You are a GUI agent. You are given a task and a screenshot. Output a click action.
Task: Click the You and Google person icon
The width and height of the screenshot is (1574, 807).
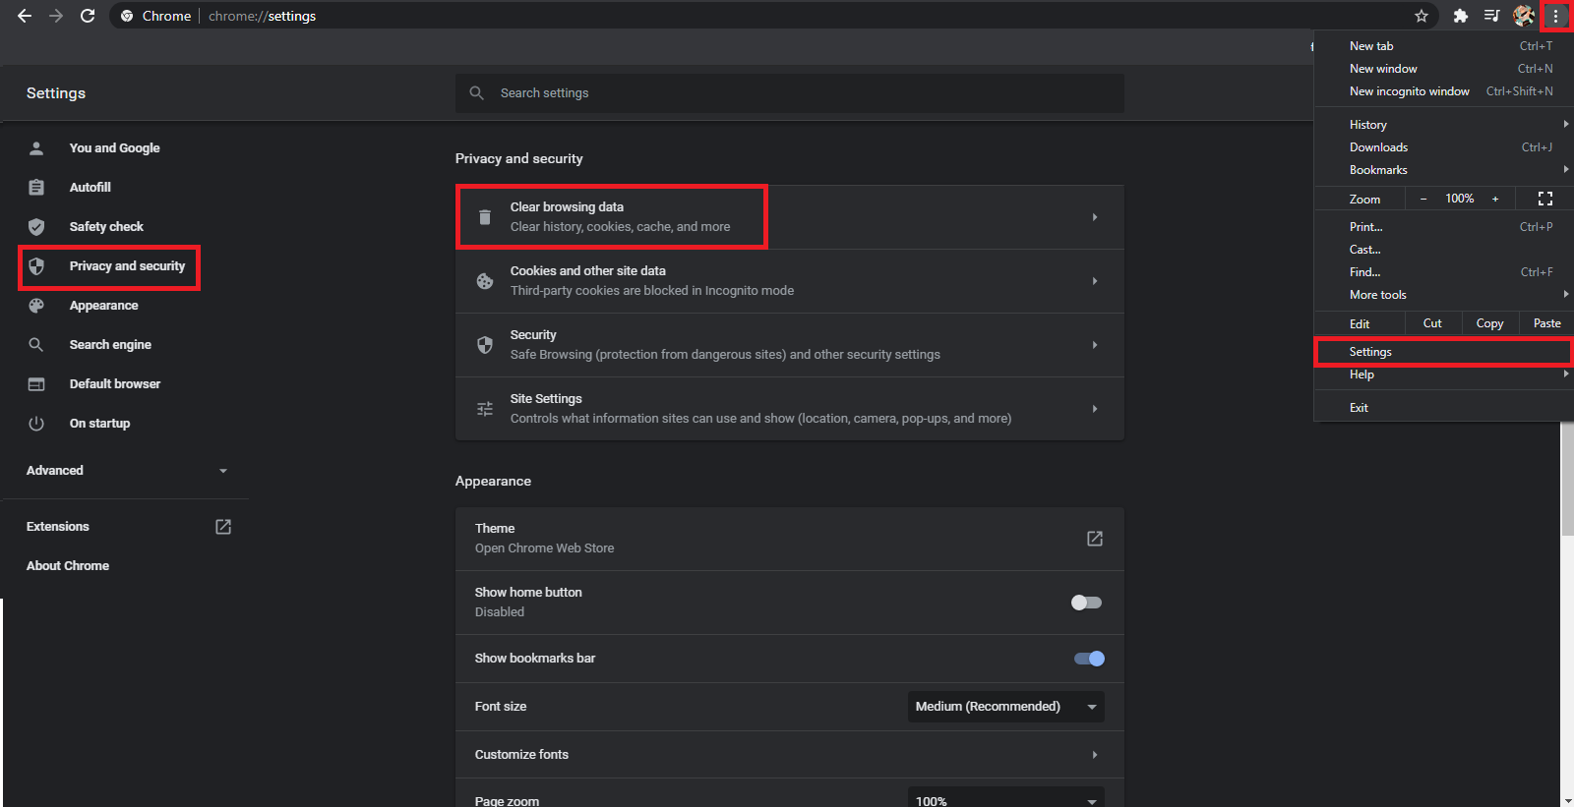click(36, 148)
